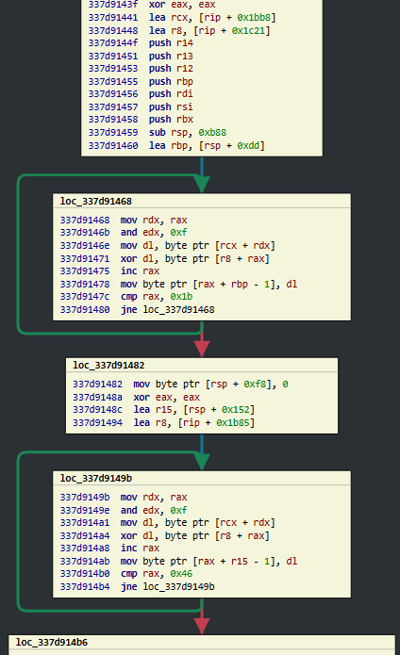Select push r13 instruction

pyautogui.click(x=141, y=56)
